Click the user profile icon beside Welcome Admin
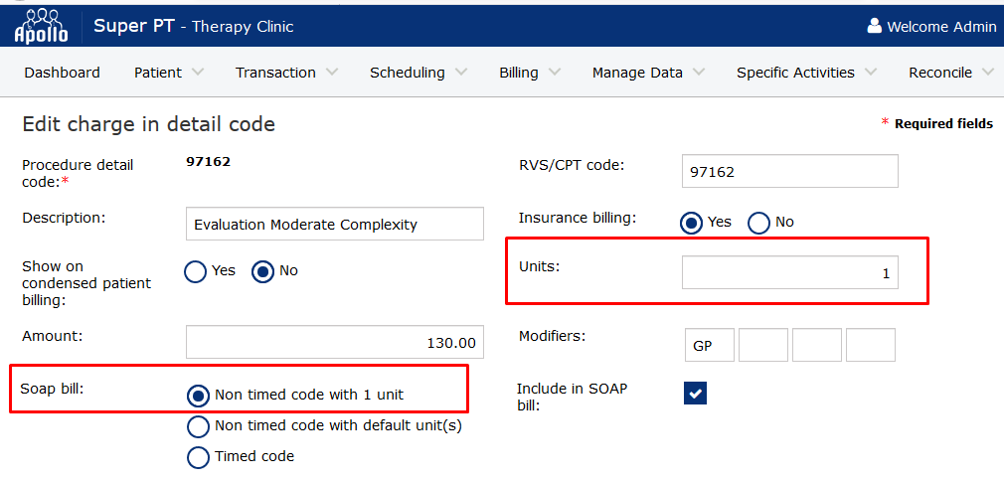The height and width of the screenshot is (483, 1004). click(875, 27)
